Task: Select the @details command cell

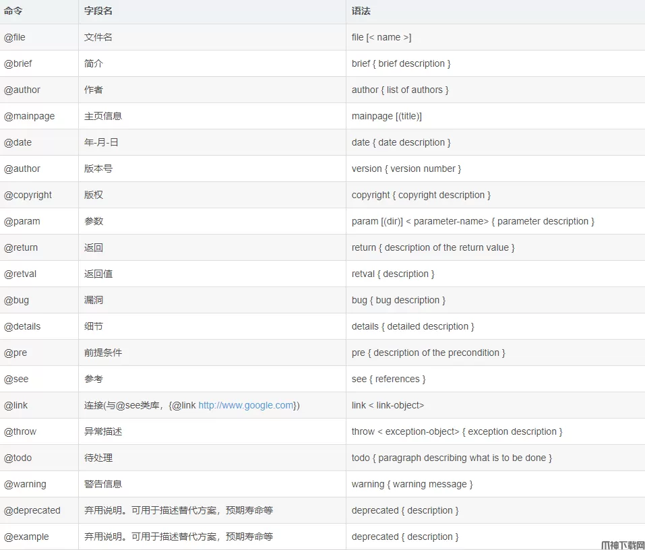Action: point(22,326)
